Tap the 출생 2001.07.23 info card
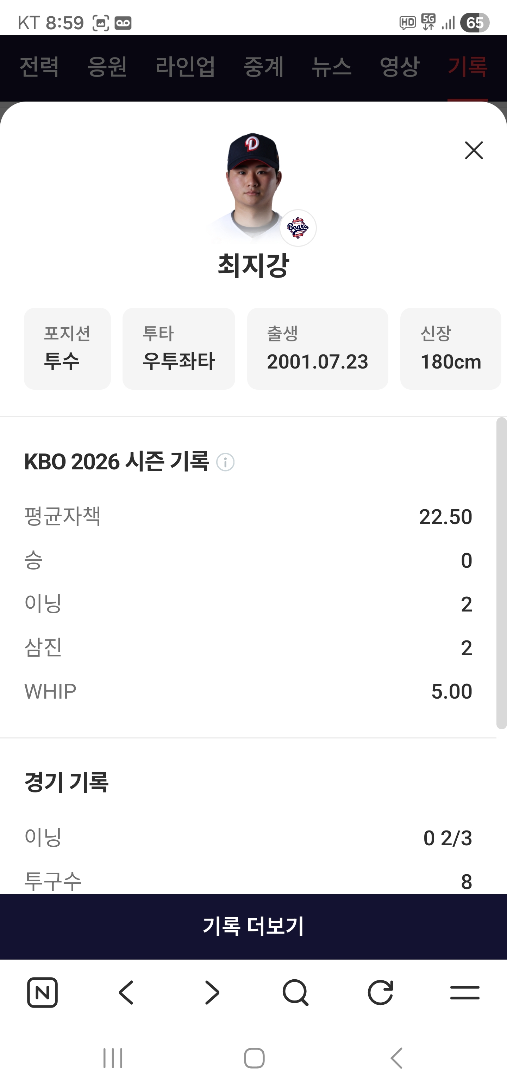Screen dimensions: 507x1089 point(318,348)
